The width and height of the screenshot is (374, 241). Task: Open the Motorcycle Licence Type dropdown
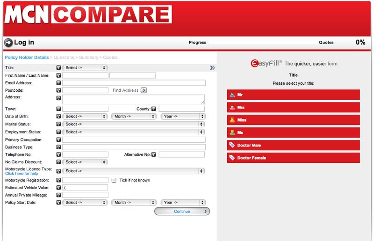(133, 171)
